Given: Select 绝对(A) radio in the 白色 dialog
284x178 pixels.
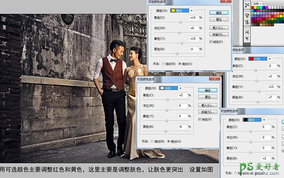Looking at the screenshot, I should coord(168,141).
